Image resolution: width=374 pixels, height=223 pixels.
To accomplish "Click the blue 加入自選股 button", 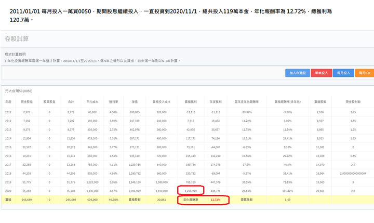I will pos(298,73).
